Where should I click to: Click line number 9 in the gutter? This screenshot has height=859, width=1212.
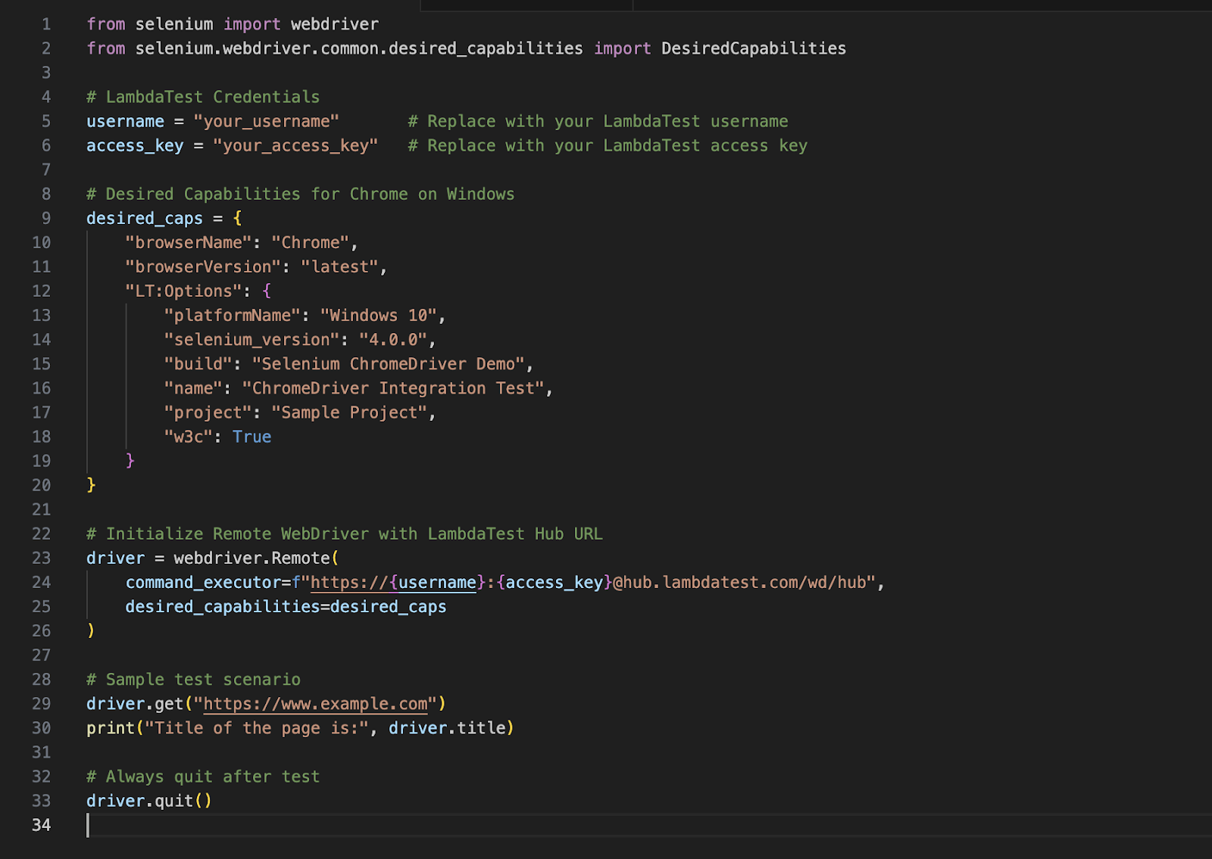[x=46, y=219]
